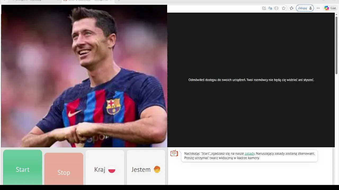Click the Stop button

point(64,169)
